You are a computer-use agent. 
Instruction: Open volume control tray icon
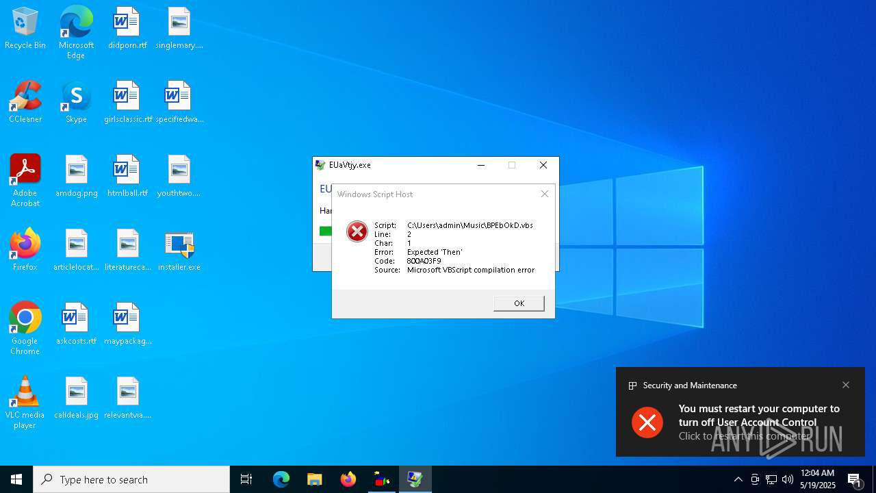788,479
